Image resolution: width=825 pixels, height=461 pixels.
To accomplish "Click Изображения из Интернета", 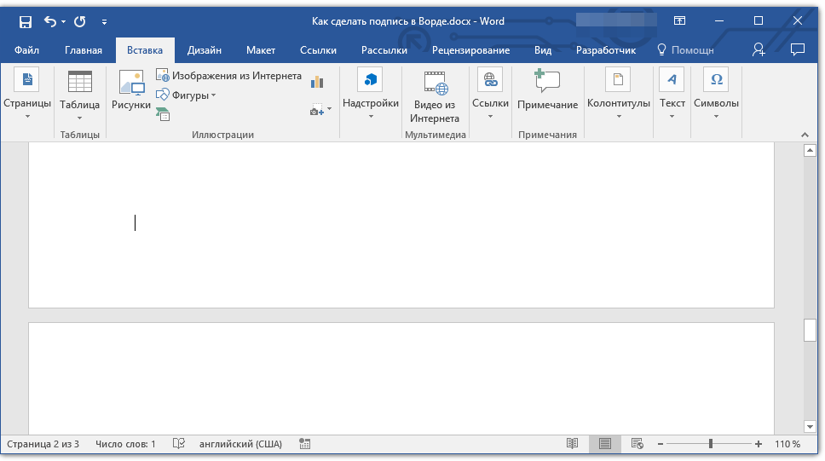I will pyautogui.click(x=229, y=76).
